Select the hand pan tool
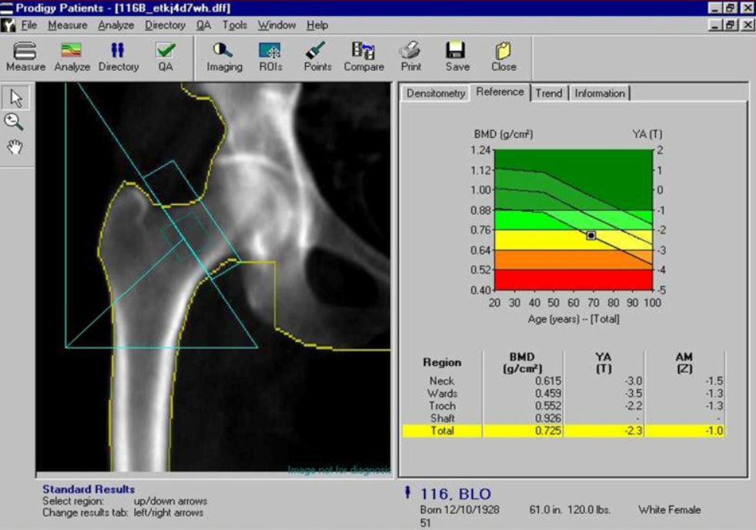756x530 pixels. [15, 146]
